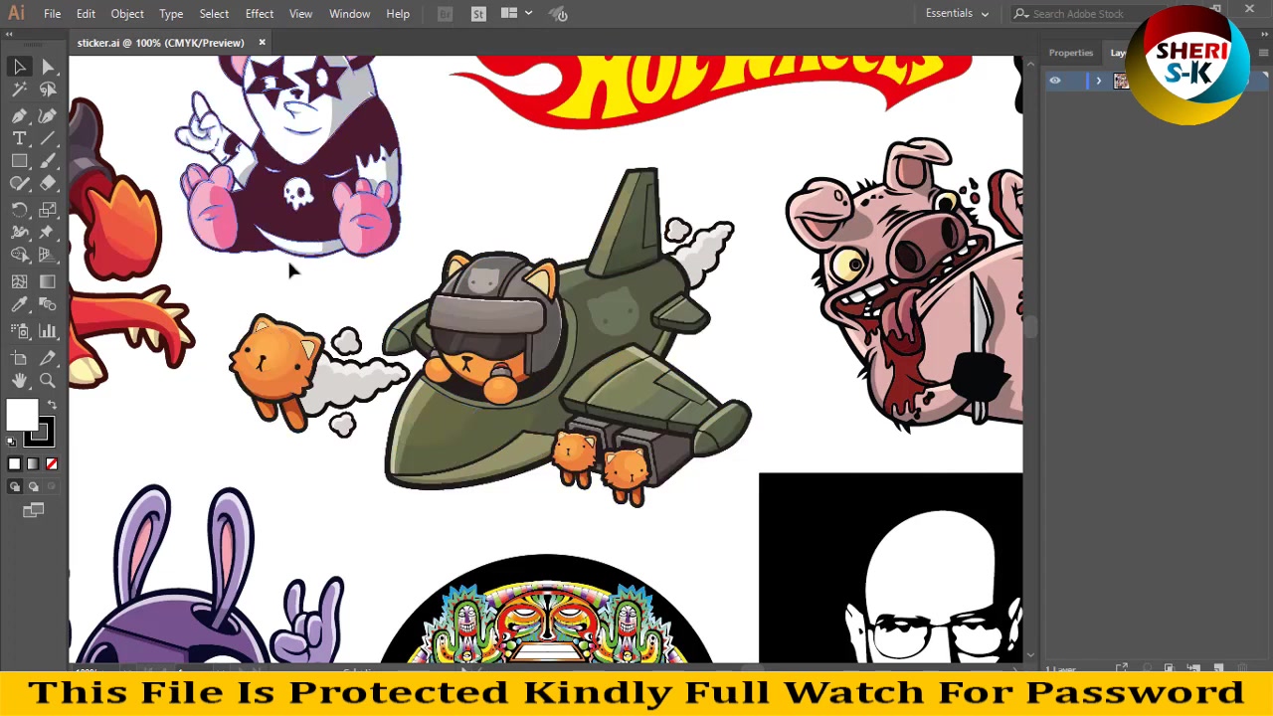Go to Bridge icon
The image size is (1273, 716).
445,14
